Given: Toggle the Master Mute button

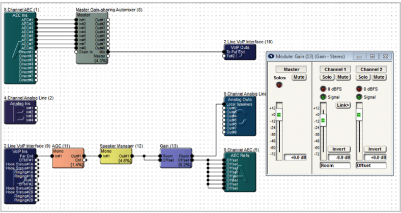Looking at the screenshot, I should [299, 77].
